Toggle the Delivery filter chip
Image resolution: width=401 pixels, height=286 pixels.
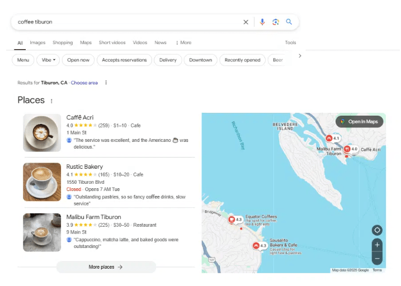click(168, 60)
